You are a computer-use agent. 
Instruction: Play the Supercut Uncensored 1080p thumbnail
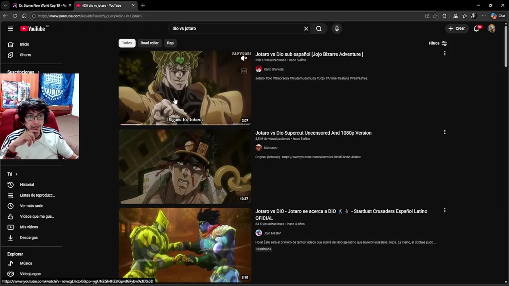tap(185, 166)
